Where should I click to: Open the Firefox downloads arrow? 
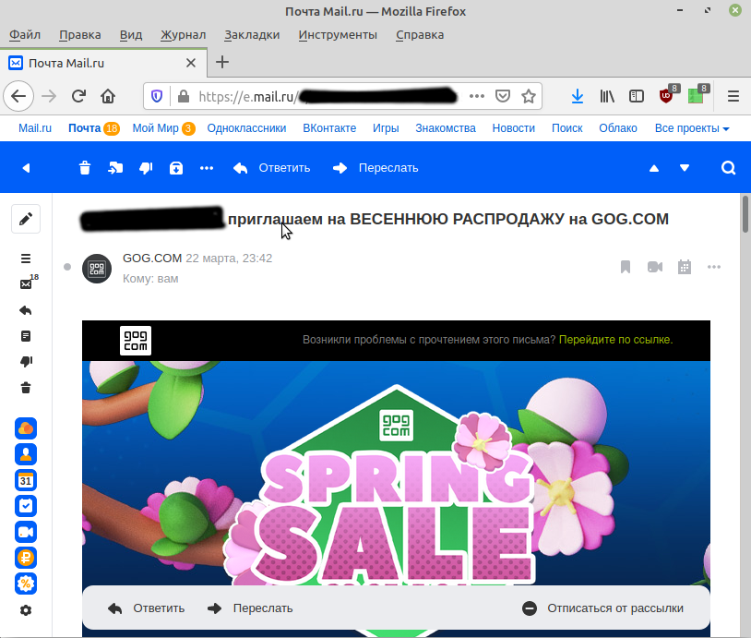578,96
